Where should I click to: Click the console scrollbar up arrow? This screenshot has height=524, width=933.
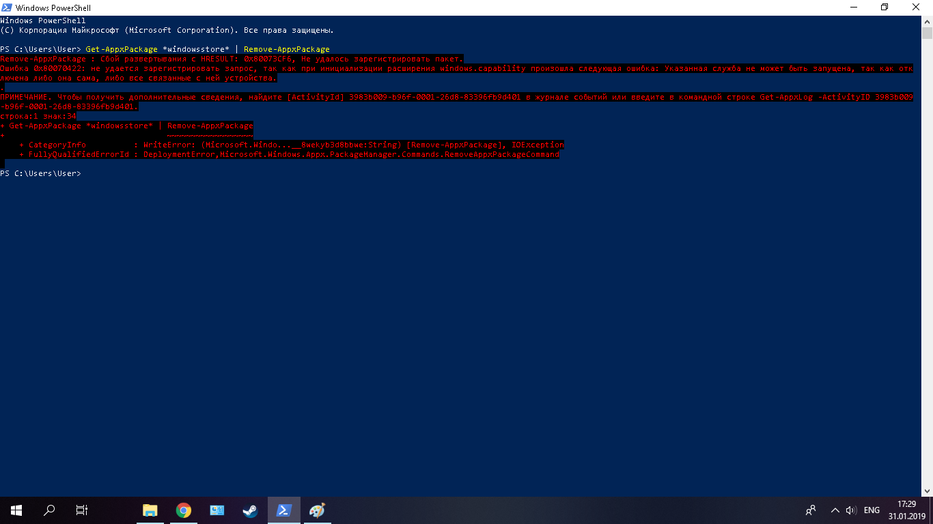tap(927, 21)
